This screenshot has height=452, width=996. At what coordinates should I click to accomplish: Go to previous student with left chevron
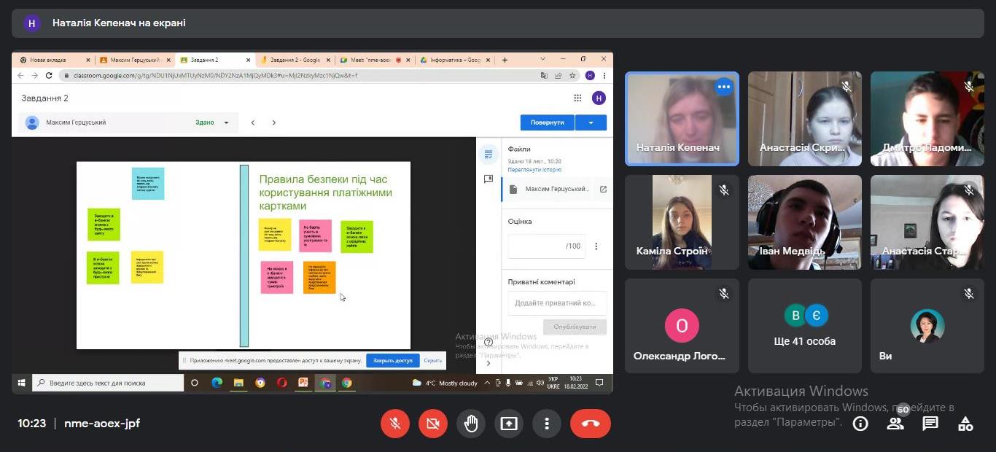point(253,122)
